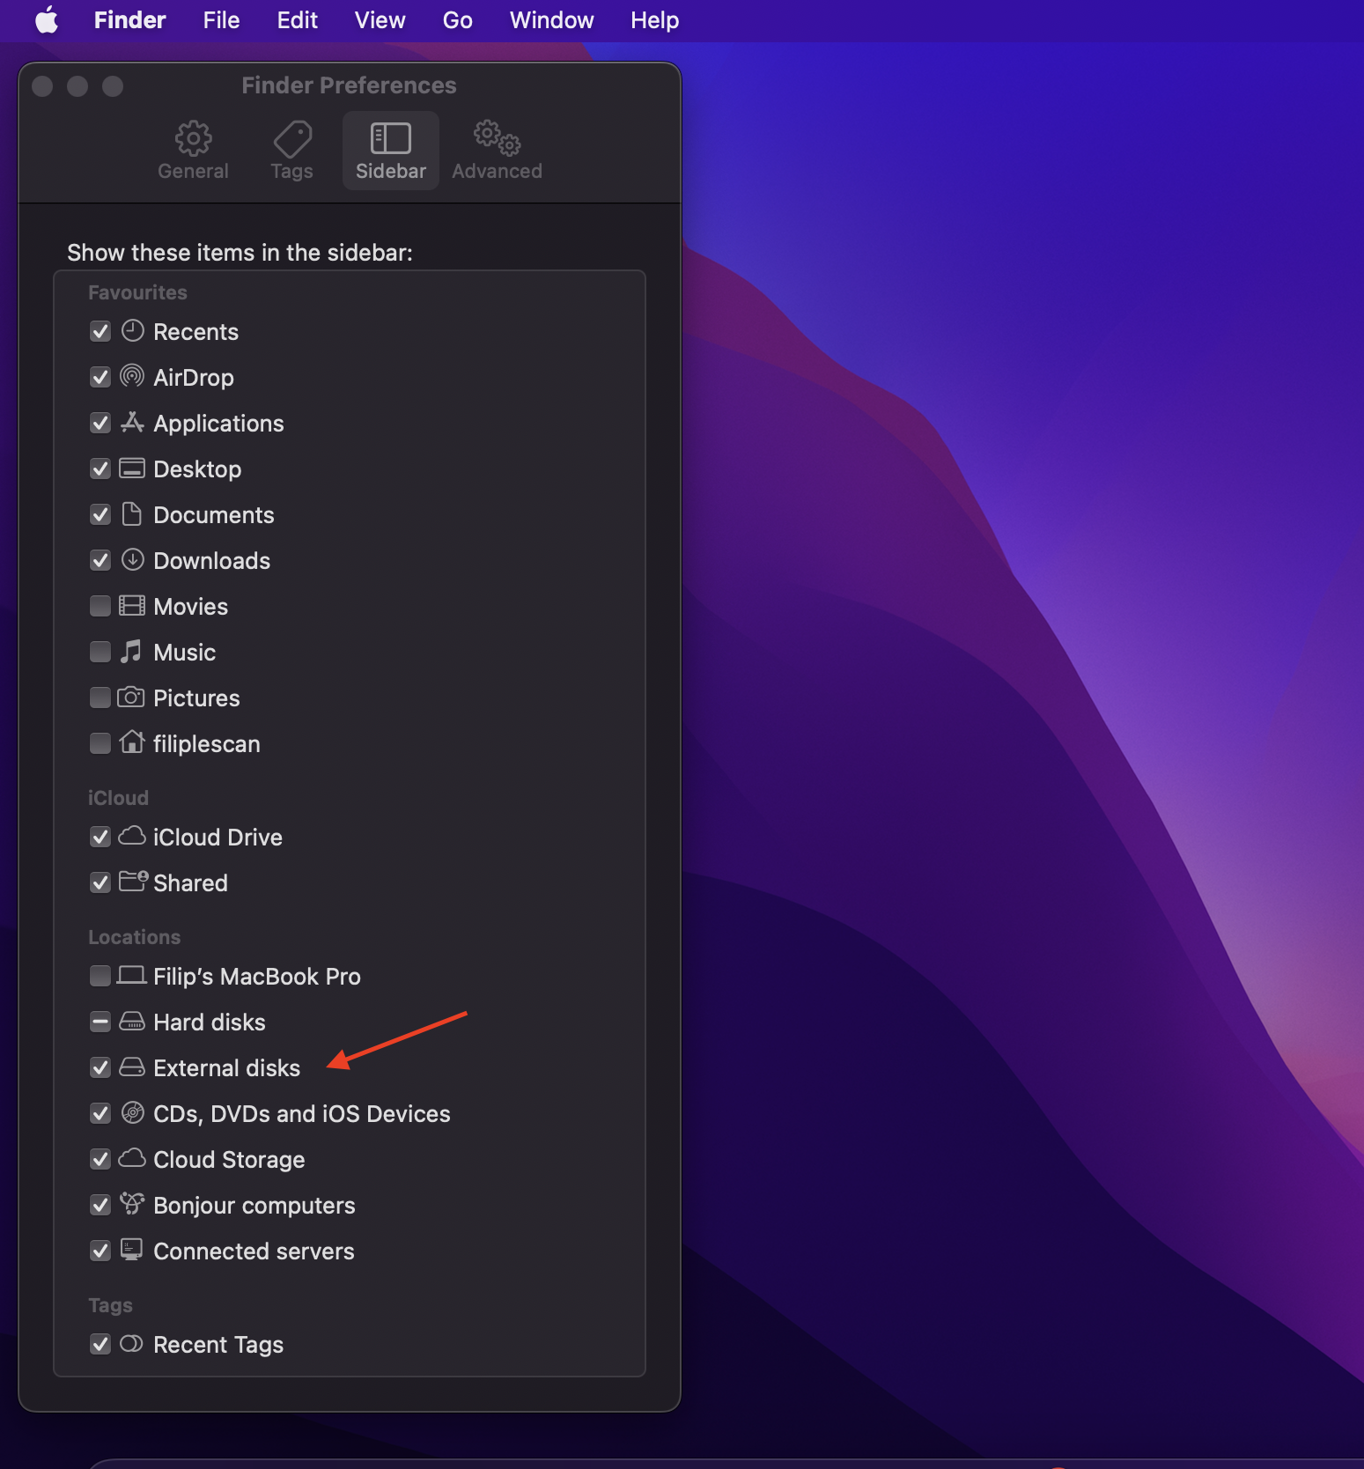Click the Pictures camera icon
1364x1469 pixels.
pyautogui.click(x=131, y=698)
